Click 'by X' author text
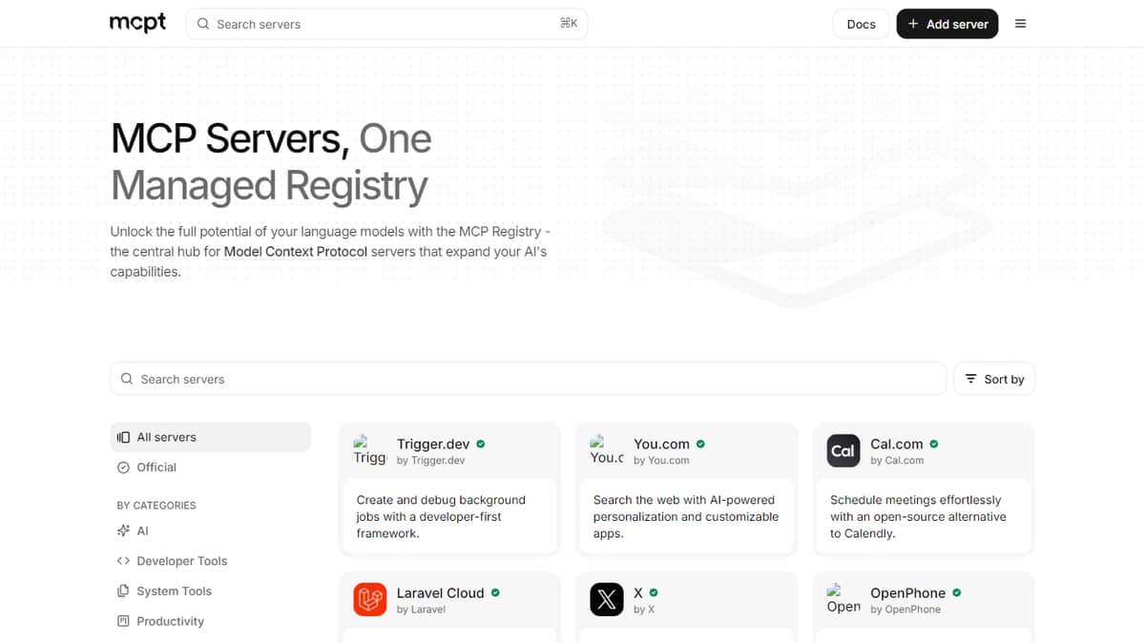The height and width of the screenshot is (643, 1145). point(644,610)
